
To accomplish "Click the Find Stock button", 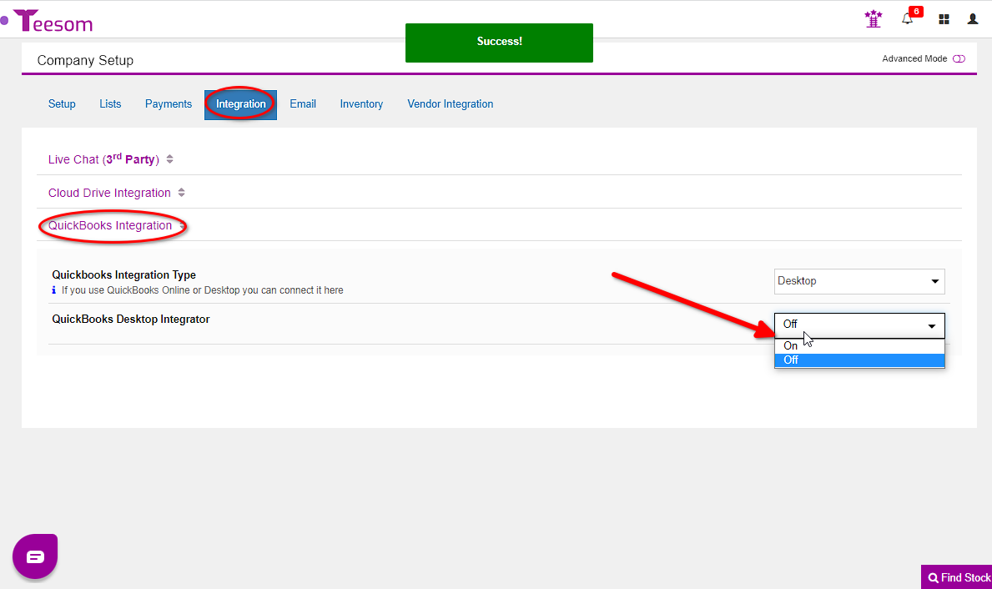I will click(x=957, y=577).
